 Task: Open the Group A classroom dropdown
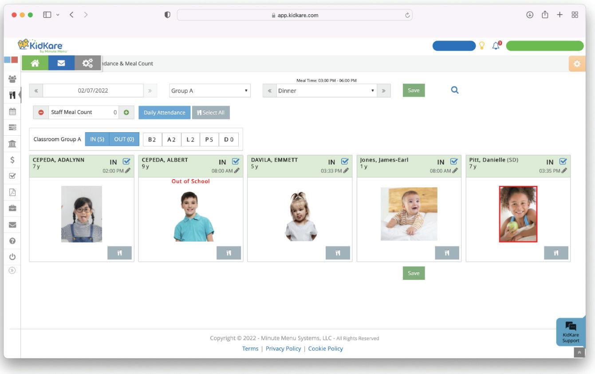coord(210,91)
